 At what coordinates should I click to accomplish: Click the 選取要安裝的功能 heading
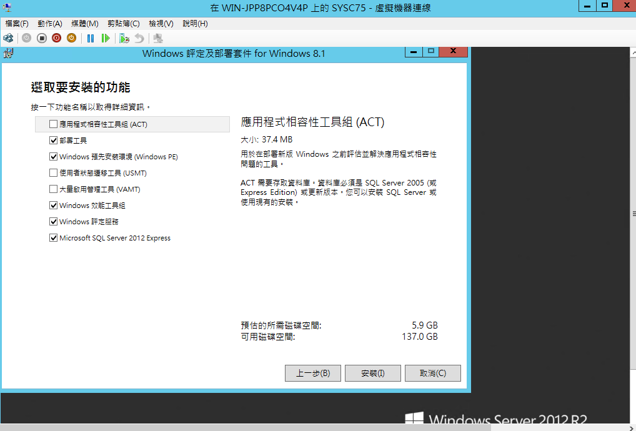(81, 87)
